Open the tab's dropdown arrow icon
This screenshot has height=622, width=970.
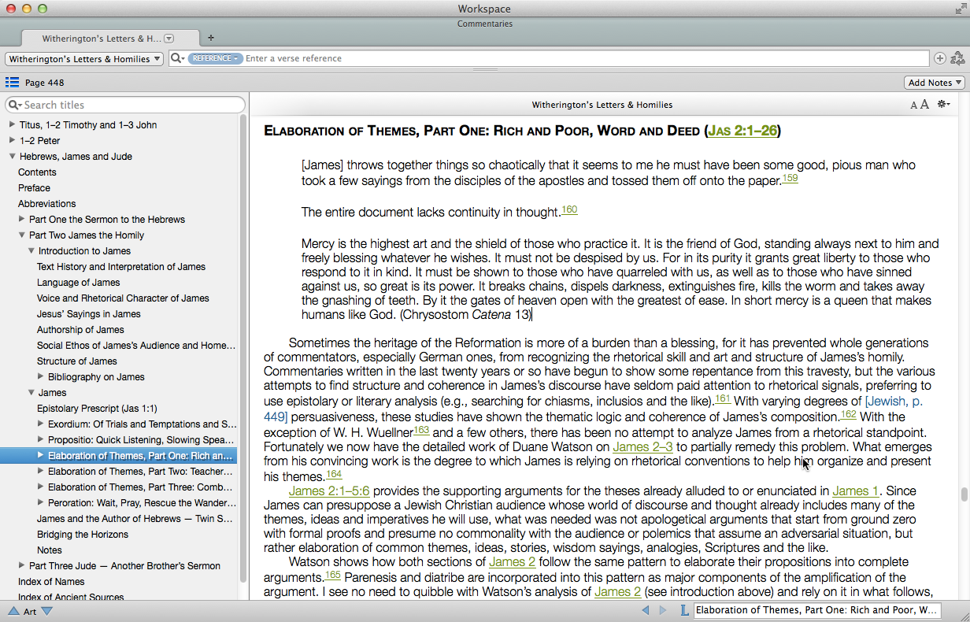click(x=168, y=39)
